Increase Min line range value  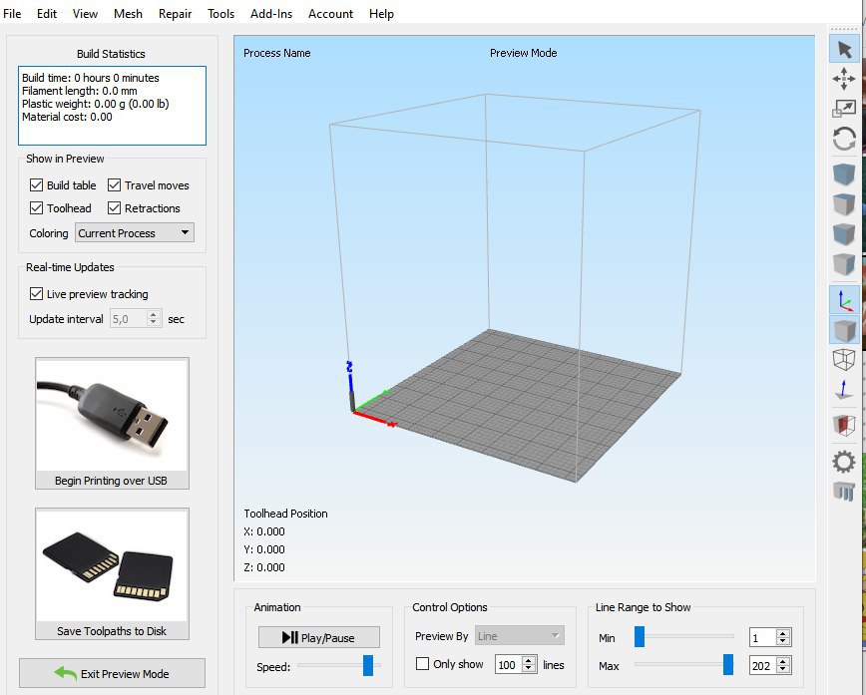783,633
